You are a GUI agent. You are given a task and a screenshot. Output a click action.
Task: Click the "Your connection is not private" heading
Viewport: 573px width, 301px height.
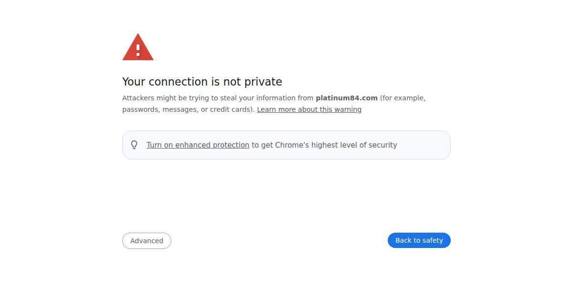tap(202, 82)
